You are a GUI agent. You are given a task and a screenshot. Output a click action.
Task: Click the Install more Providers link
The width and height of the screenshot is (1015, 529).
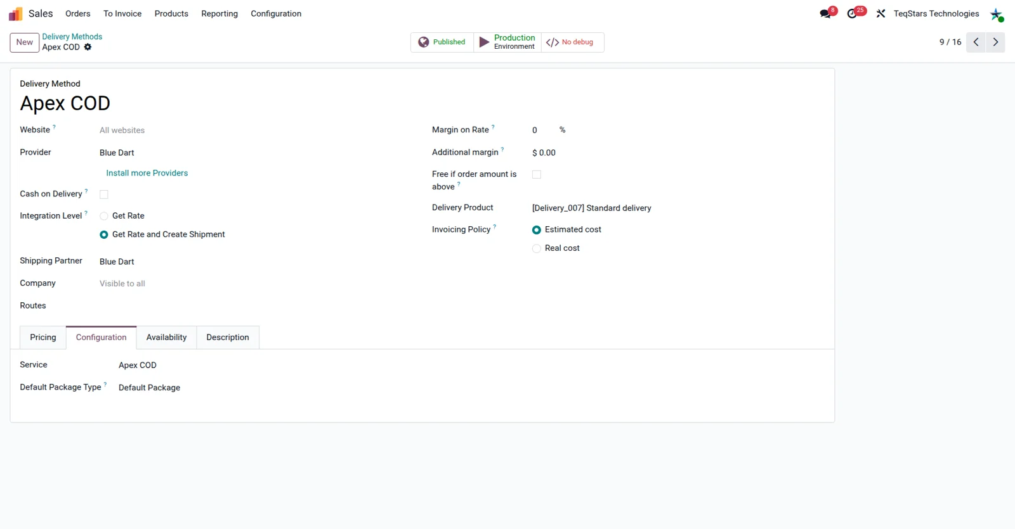click(x=147, y=173)
